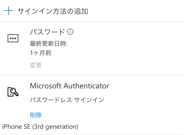
Task: Select the Microsoft Authenticator title
Action: [70, 86]
